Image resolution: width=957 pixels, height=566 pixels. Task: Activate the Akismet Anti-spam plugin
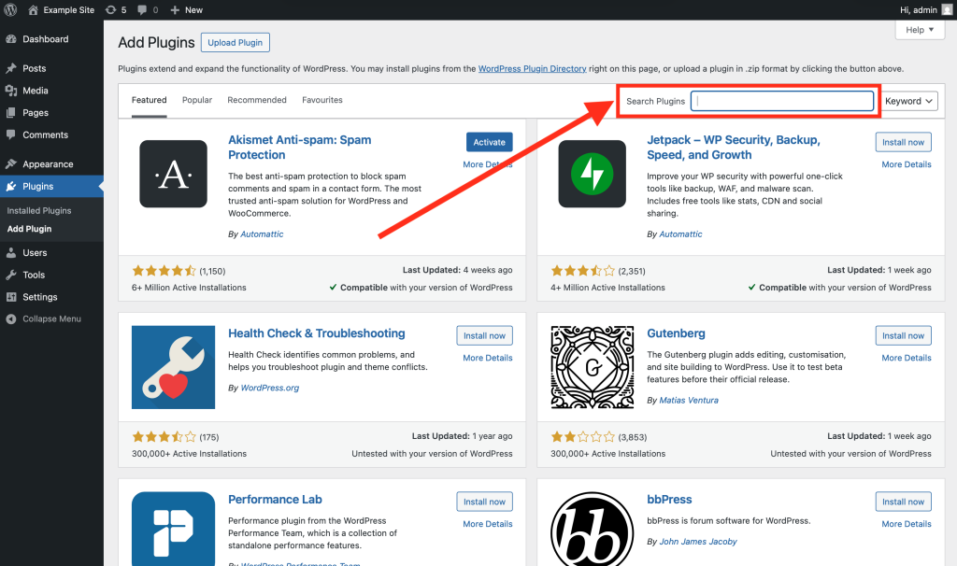pyautogui.click(x=489, y=142)
